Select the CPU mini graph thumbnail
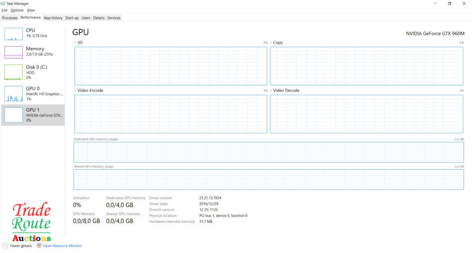This screenshot has height=253, width=472. click(14, 34)
